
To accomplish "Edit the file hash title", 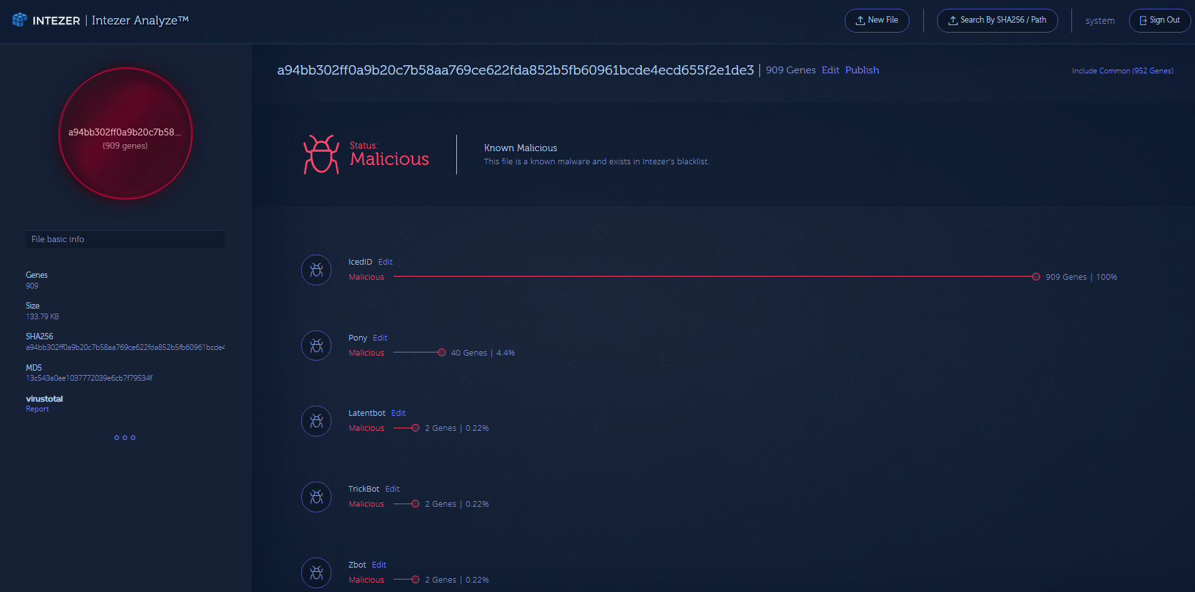I will (830, 70).
